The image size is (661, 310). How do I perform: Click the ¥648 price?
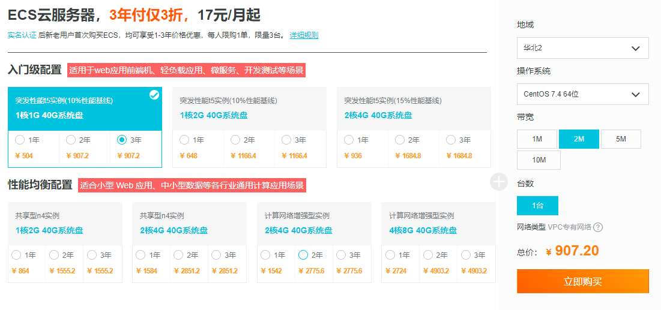click(x=189, y=156)
